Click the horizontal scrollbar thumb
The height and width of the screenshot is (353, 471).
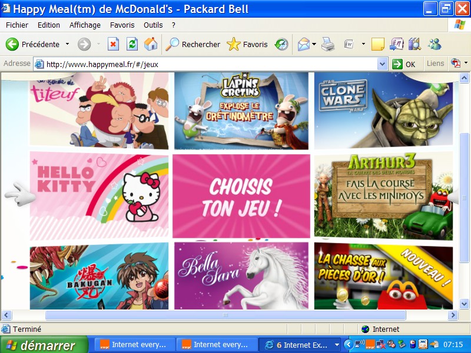pos(225,315)
